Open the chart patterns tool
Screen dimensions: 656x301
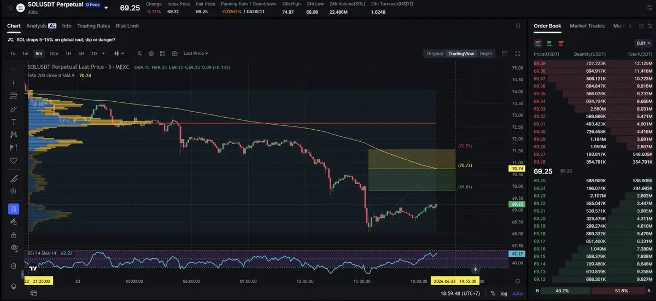click(14, 135)
